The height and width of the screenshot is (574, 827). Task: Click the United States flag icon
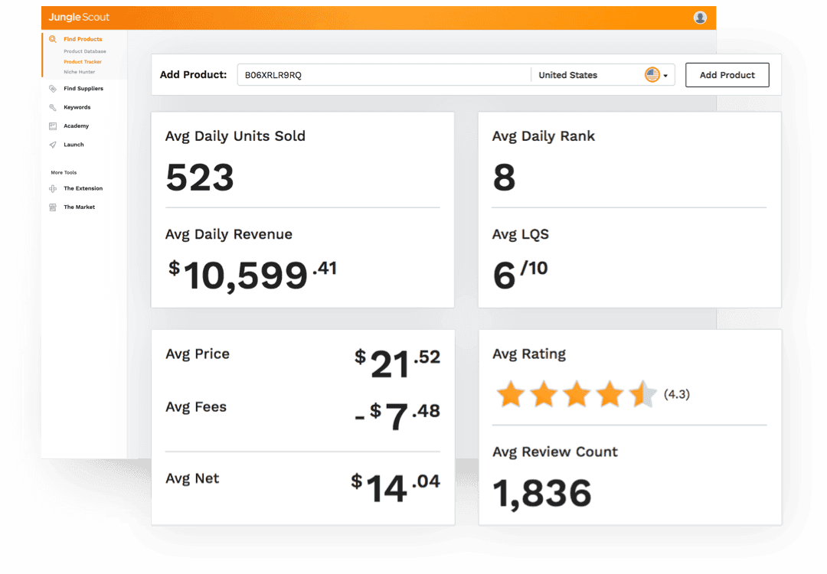(652, 75)
